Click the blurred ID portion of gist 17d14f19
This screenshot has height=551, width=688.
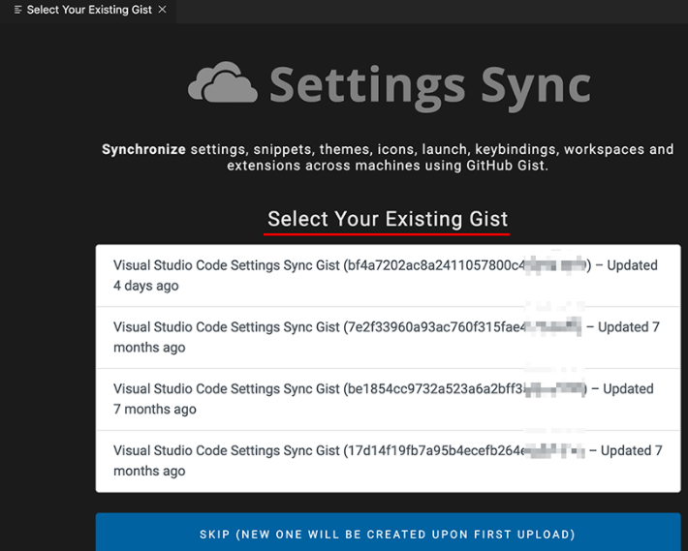coord(554,450)
